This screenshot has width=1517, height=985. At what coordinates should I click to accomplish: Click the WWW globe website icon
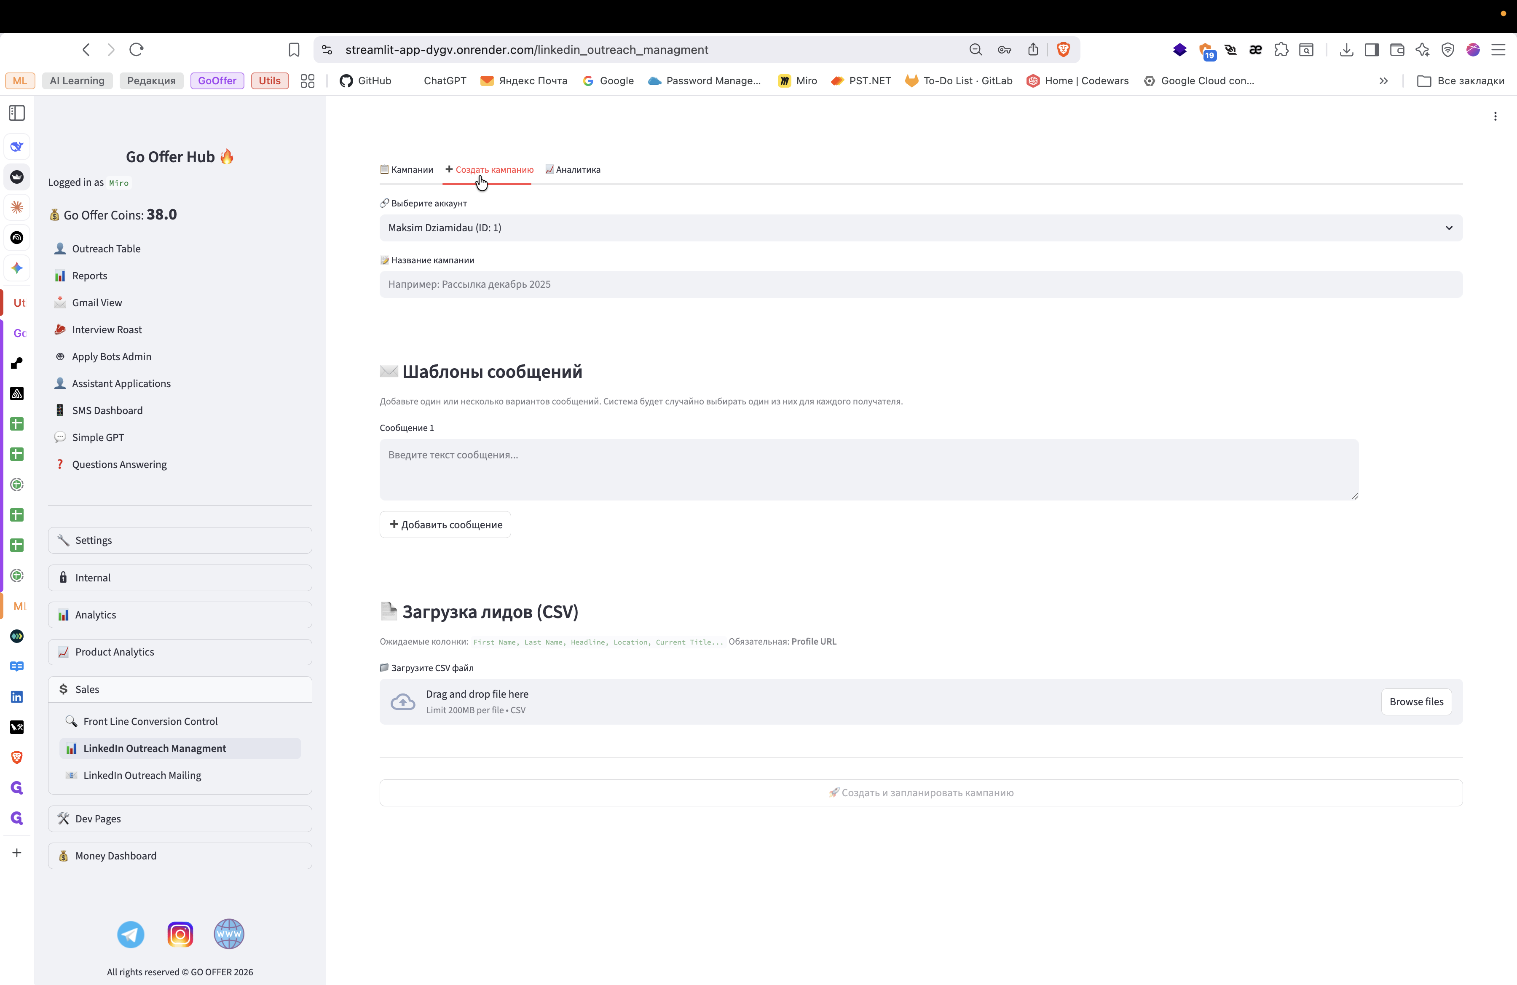tap(229, 934)
